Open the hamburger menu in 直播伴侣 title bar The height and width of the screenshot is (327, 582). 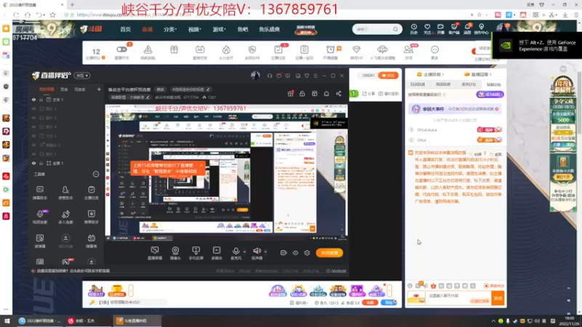click(x=316, y=76)
